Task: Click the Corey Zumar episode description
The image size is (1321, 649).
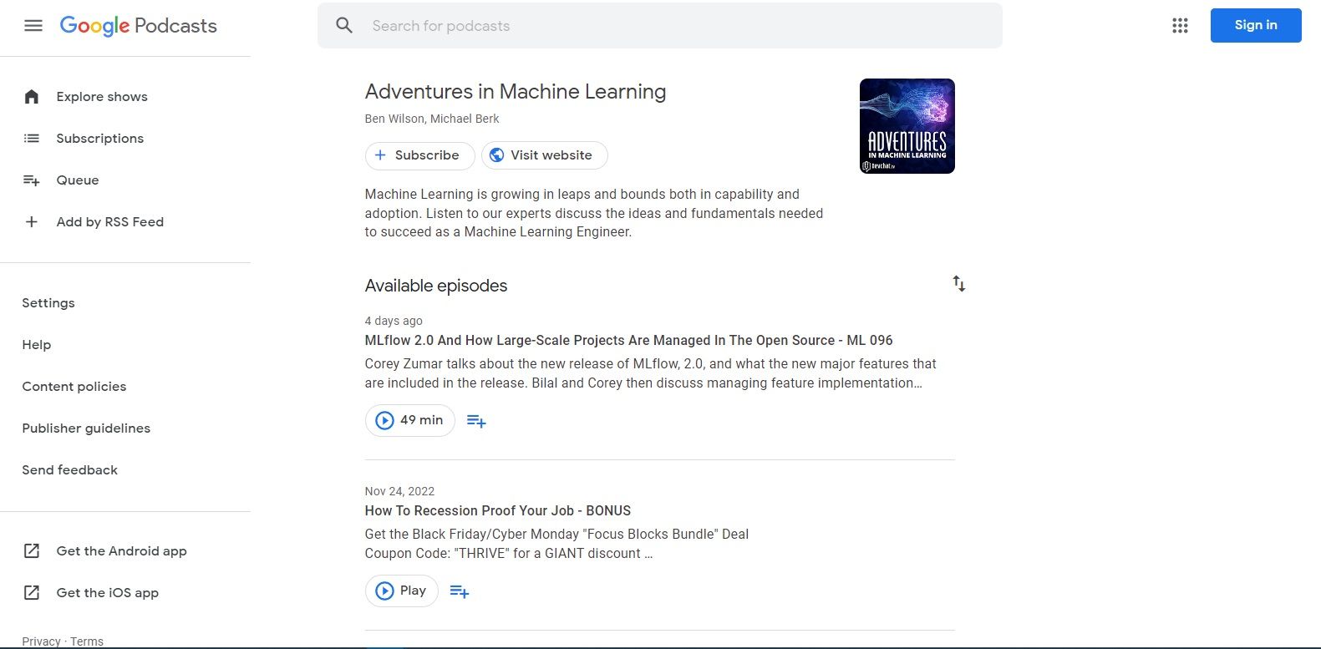Action: 651,373
